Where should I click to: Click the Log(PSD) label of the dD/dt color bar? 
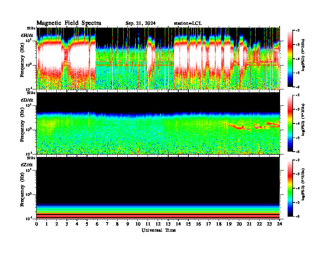303,120
